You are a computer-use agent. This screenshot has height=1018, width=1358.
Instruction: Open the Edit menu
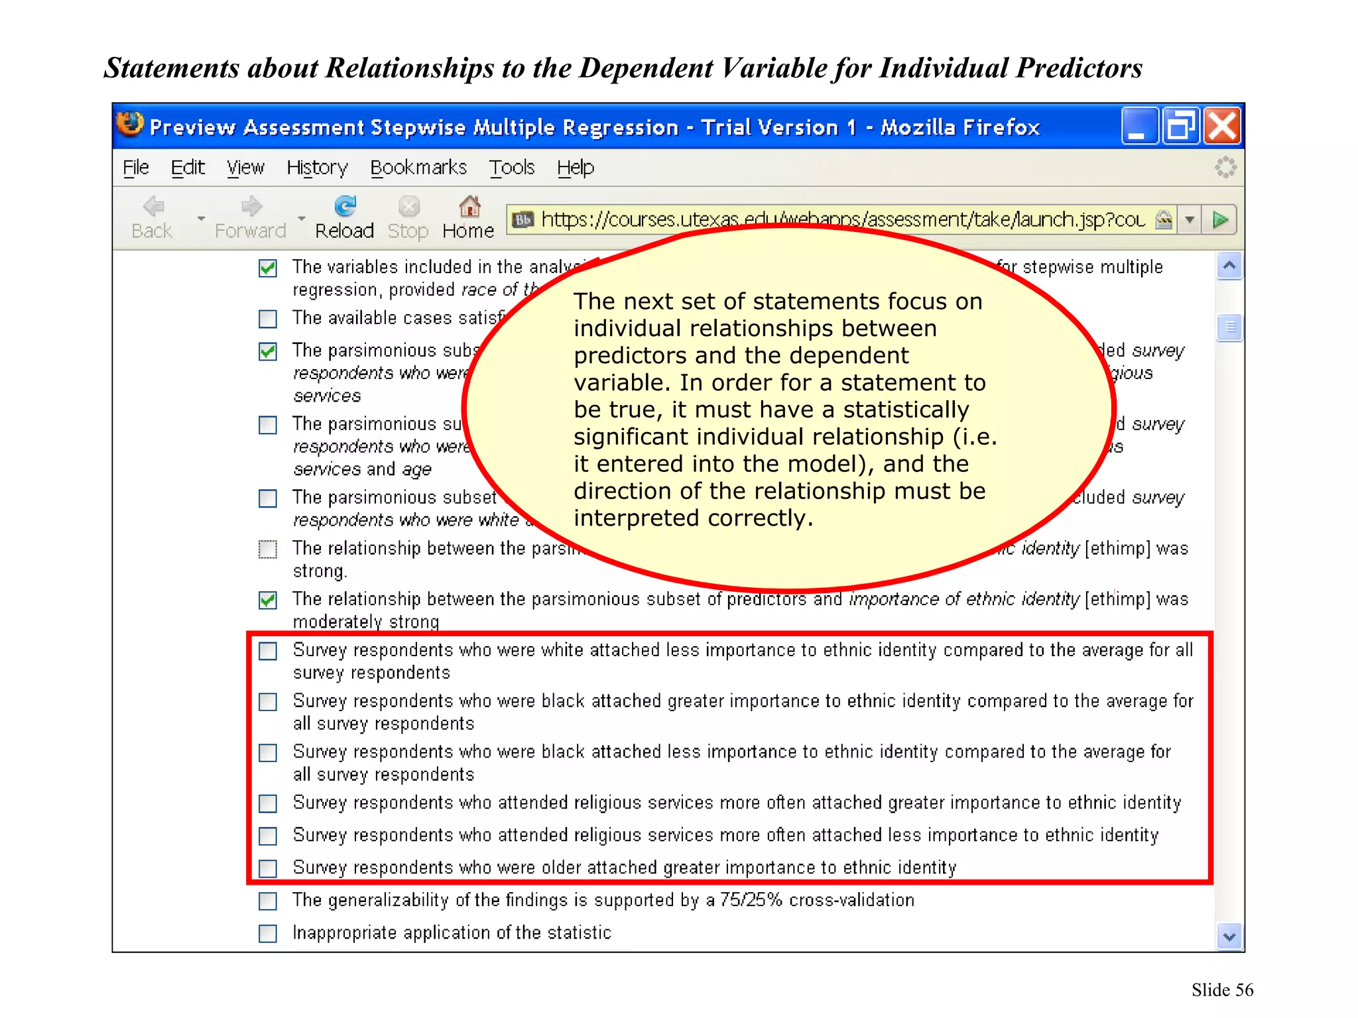[x=188, y=168]
